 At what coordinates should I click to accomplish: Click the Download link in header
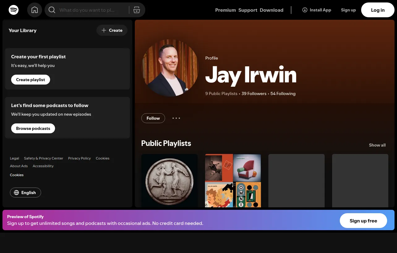[x=271, y=10]
